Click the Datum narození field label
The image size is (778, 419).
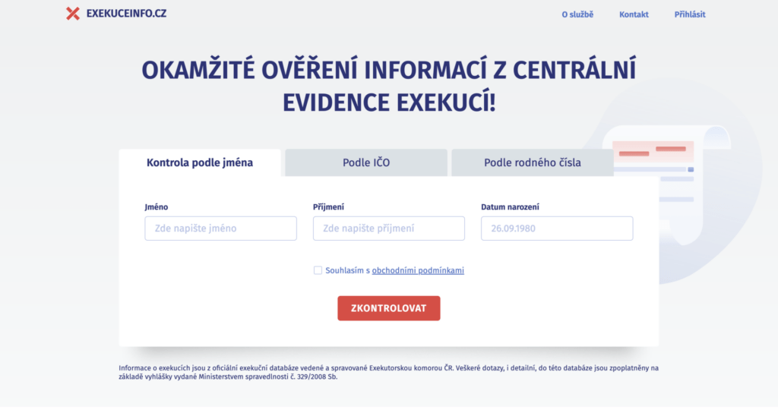(510, 206)
